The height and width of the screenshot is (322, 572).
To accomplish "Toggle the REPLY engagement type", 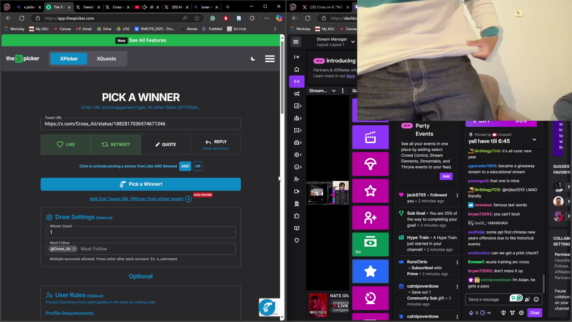I will (x=216, y=145).
